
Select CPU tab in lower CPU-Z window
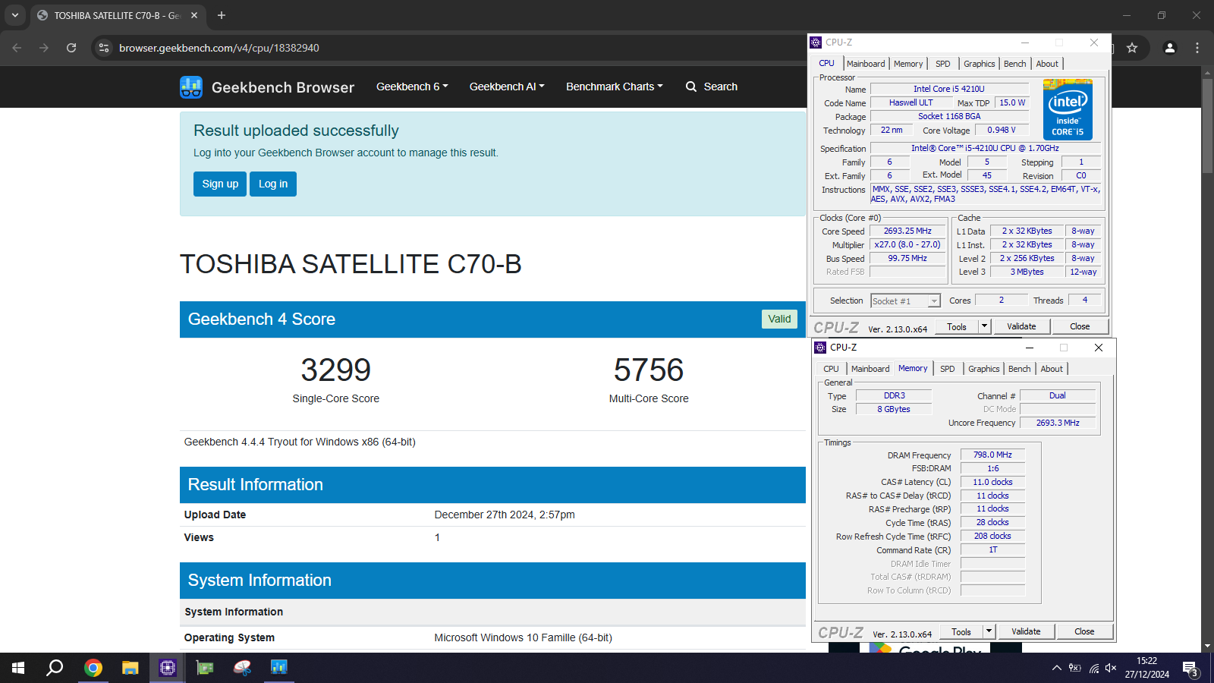point(832,369)
